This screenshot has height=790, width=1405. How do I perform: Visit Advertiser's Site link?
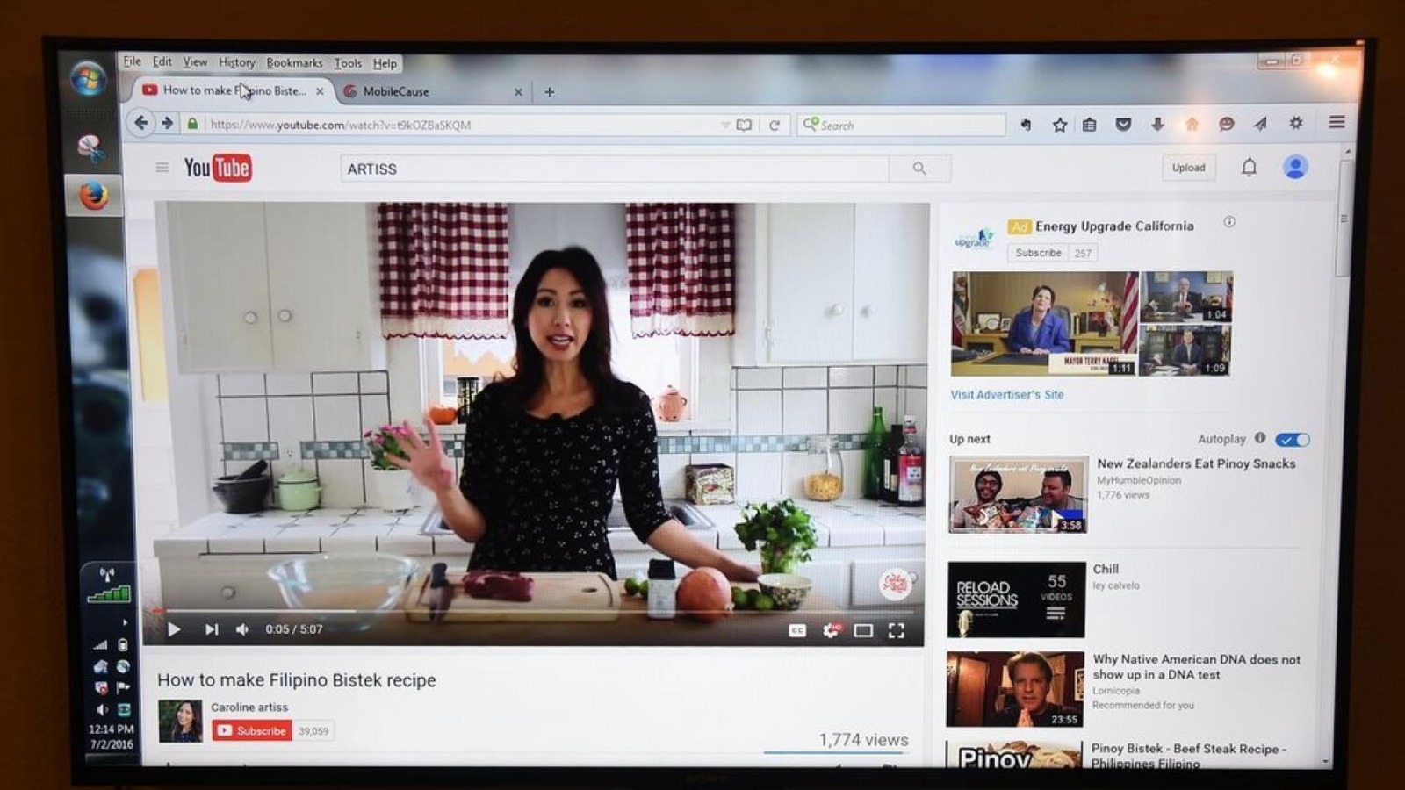(x=1006, y=395)
